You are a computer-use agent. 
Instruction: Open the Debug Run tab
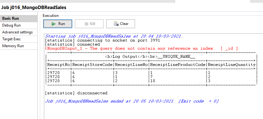tap(19, 25)
